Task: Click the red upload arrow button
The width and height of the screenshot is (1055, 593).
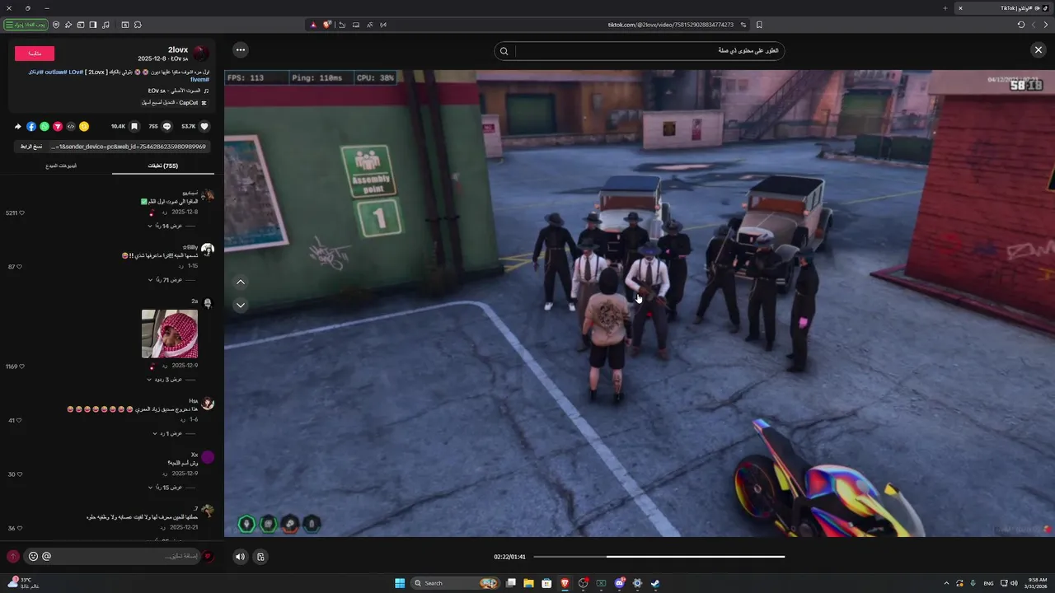Action: click(12, 557)
